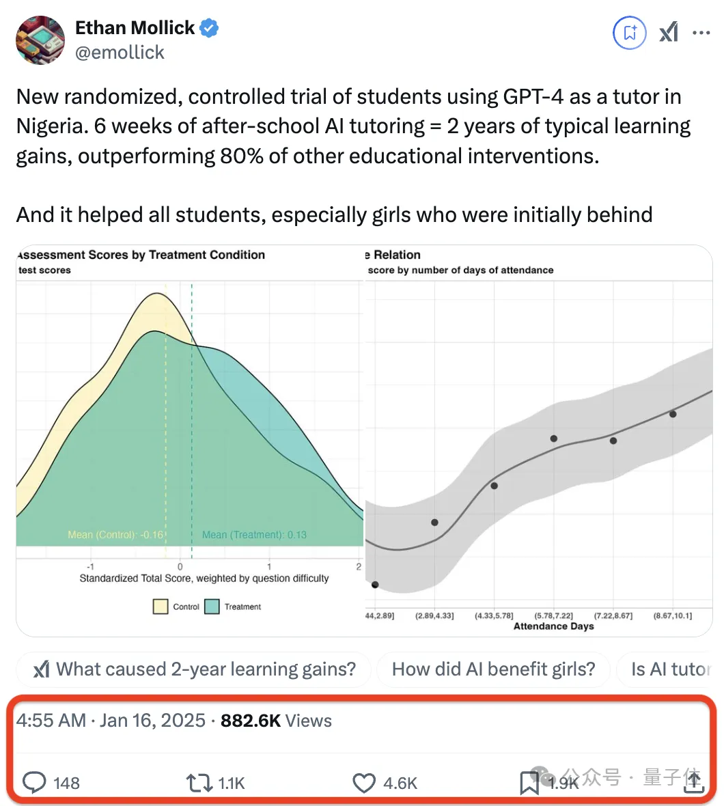Like the tweet with the heart icon
The height and width of the screenshot is (806, 724).
(x=364, y=783)
